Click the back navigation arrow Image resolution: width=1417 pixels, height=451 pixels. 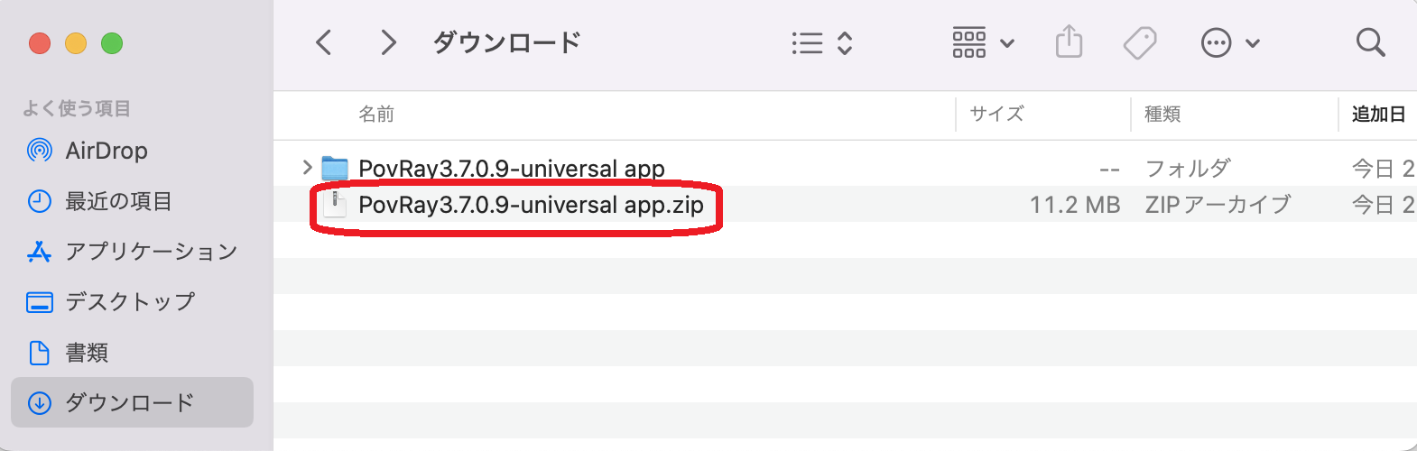coord(324,42)
